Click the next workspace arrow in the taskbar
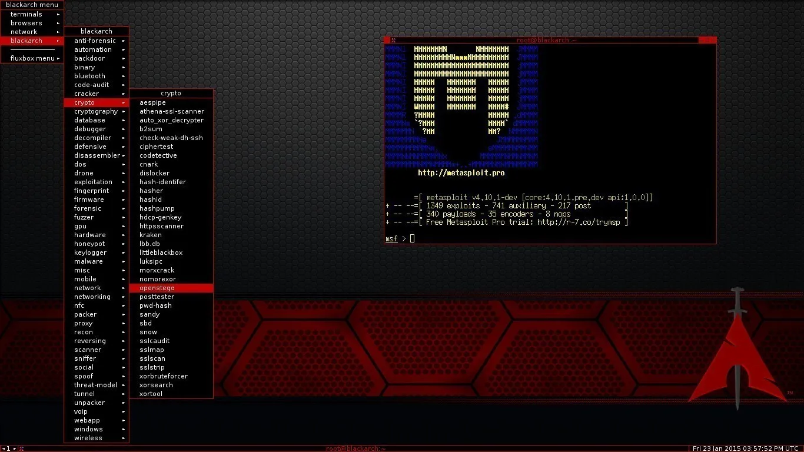Screen dimensions: 804x452 coord(14,448)
